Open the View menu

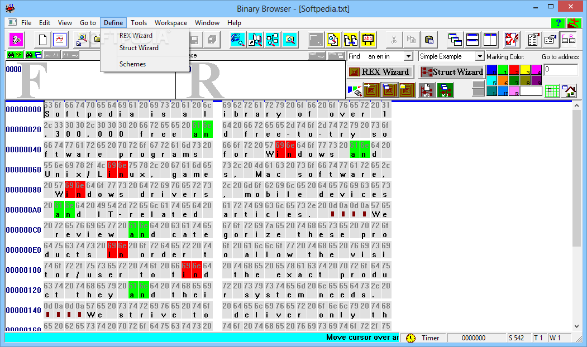65,23
